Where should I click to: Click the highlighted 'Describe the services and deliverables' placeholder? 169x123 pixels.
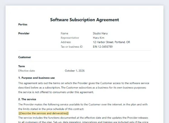tap(43, 113)
